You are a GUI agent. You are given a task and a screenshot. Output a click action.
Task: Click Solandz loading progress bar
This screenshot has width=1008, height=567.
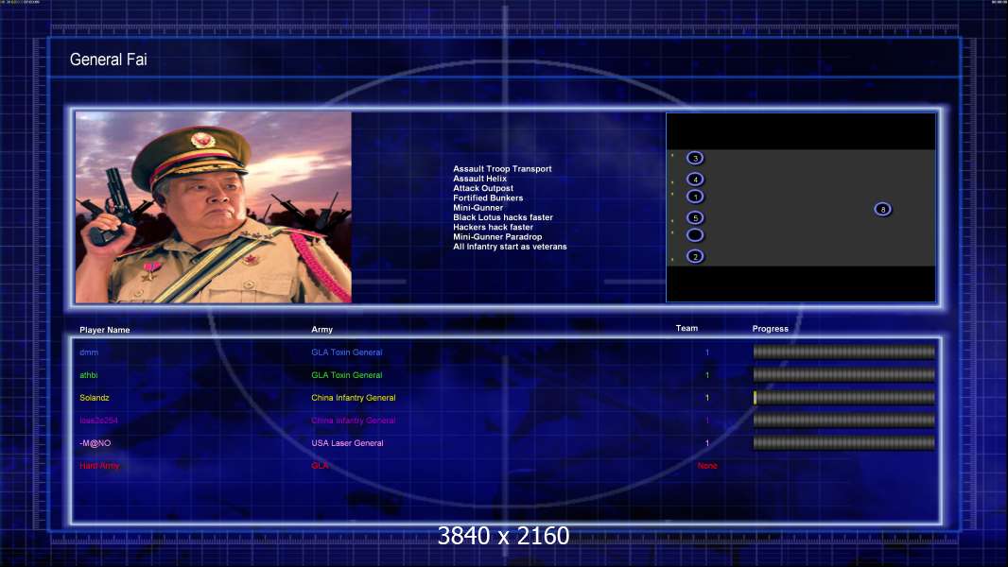(x=844, y=398)
